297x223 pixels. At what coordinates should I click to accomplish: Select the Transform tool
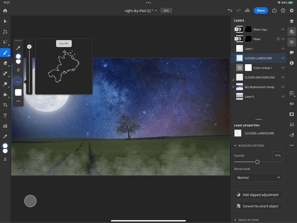click(x=5, y=32)
